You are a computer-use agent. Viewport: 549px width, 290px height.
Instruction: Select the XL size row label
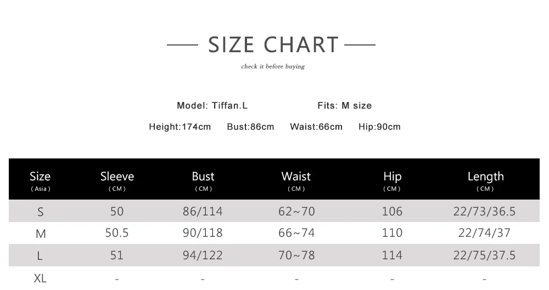pos(40,278)
